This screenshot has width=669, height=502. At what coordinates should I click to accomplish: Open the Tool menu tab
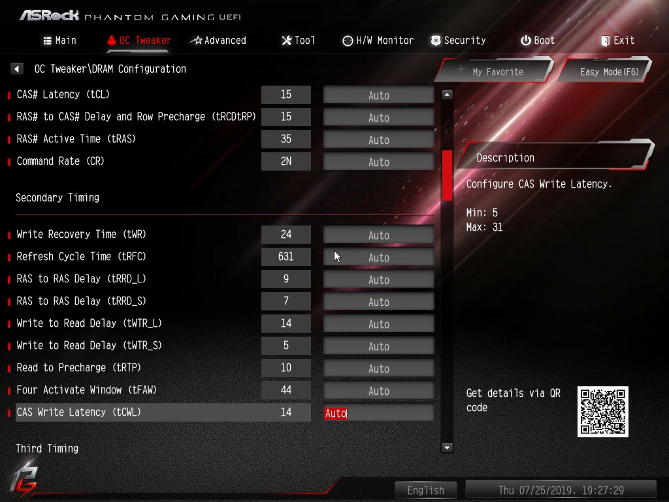point(298,41)
